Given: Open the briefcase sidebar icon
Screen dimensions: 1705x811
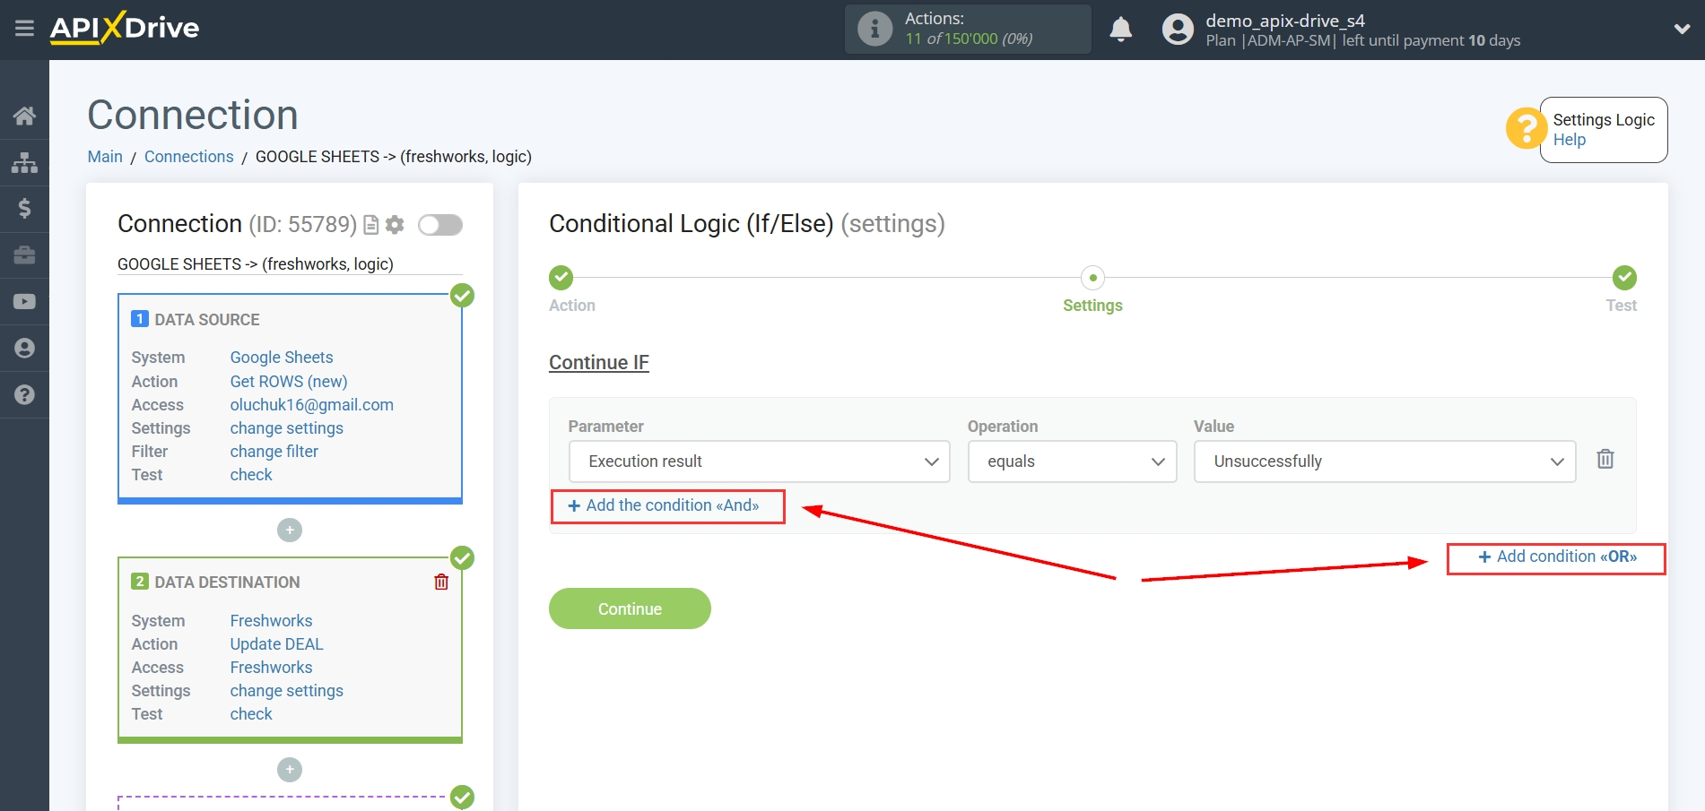Looking at the screenshot, I should click(24, 255).
